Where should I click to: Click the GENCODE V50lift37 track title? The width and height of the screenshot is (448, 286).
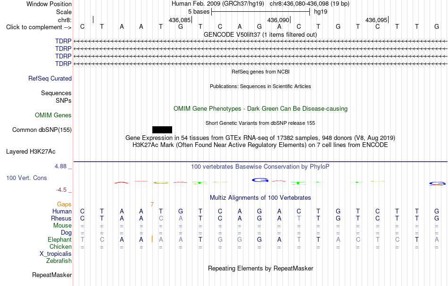260,35
